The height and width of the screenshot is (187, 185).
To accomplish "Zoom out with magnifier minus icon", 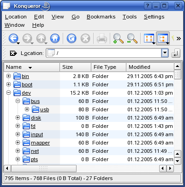I will pyautogui.click(x=132, y=38).
